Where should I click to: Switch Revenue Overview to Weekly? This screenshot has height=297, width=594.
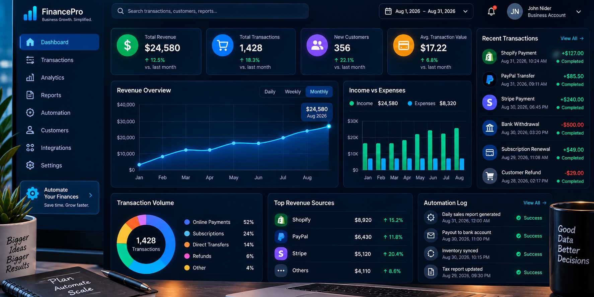tap(293, 92)
